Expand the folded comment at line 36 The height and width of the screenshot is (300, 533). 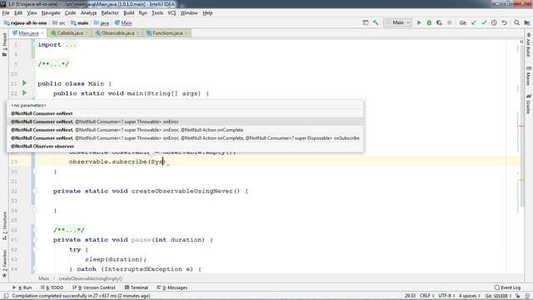tap(35, 230)
